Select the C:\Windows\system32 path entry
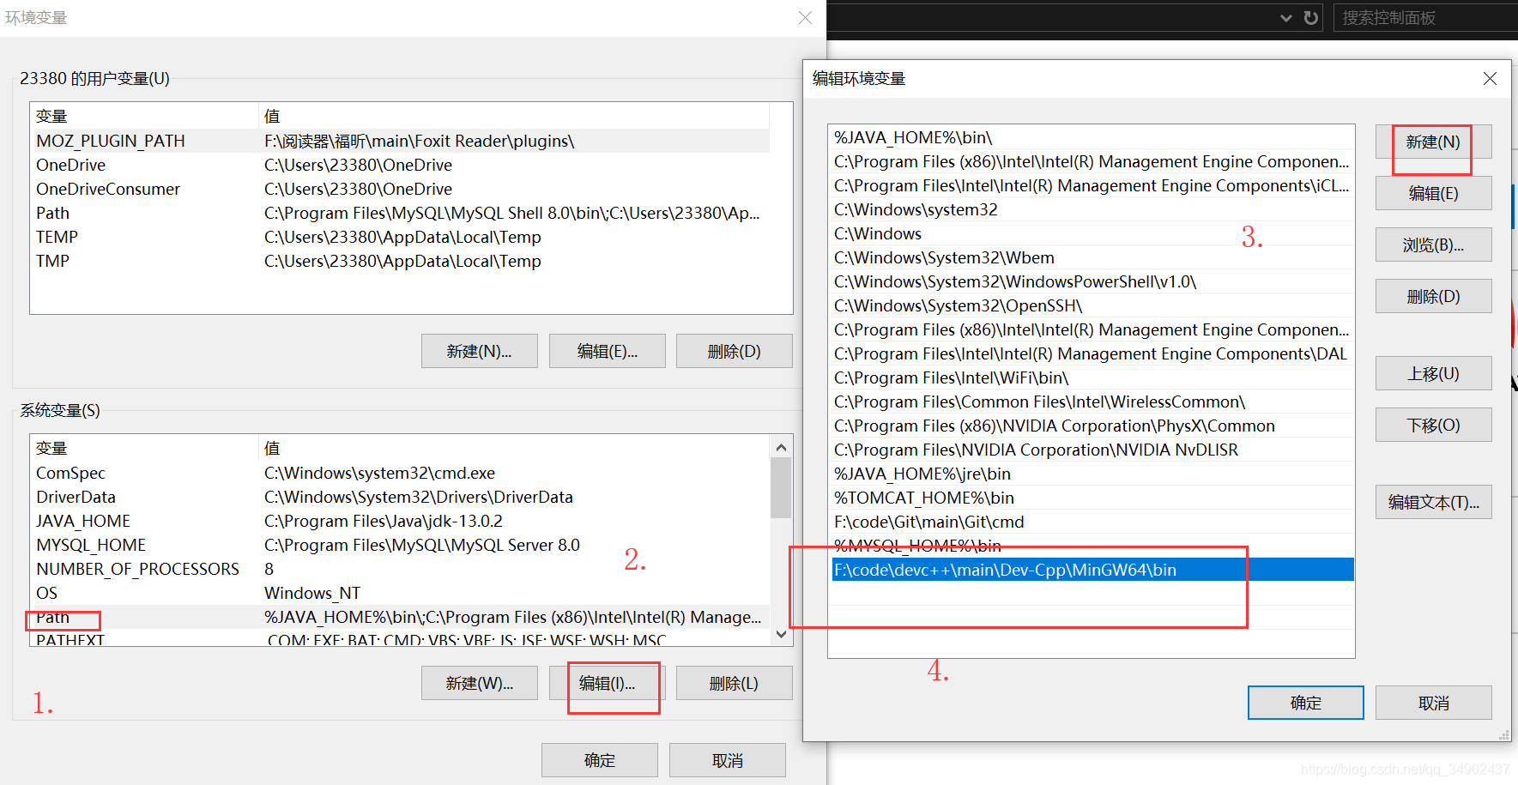1518x785 pixels. (1092, 209)
